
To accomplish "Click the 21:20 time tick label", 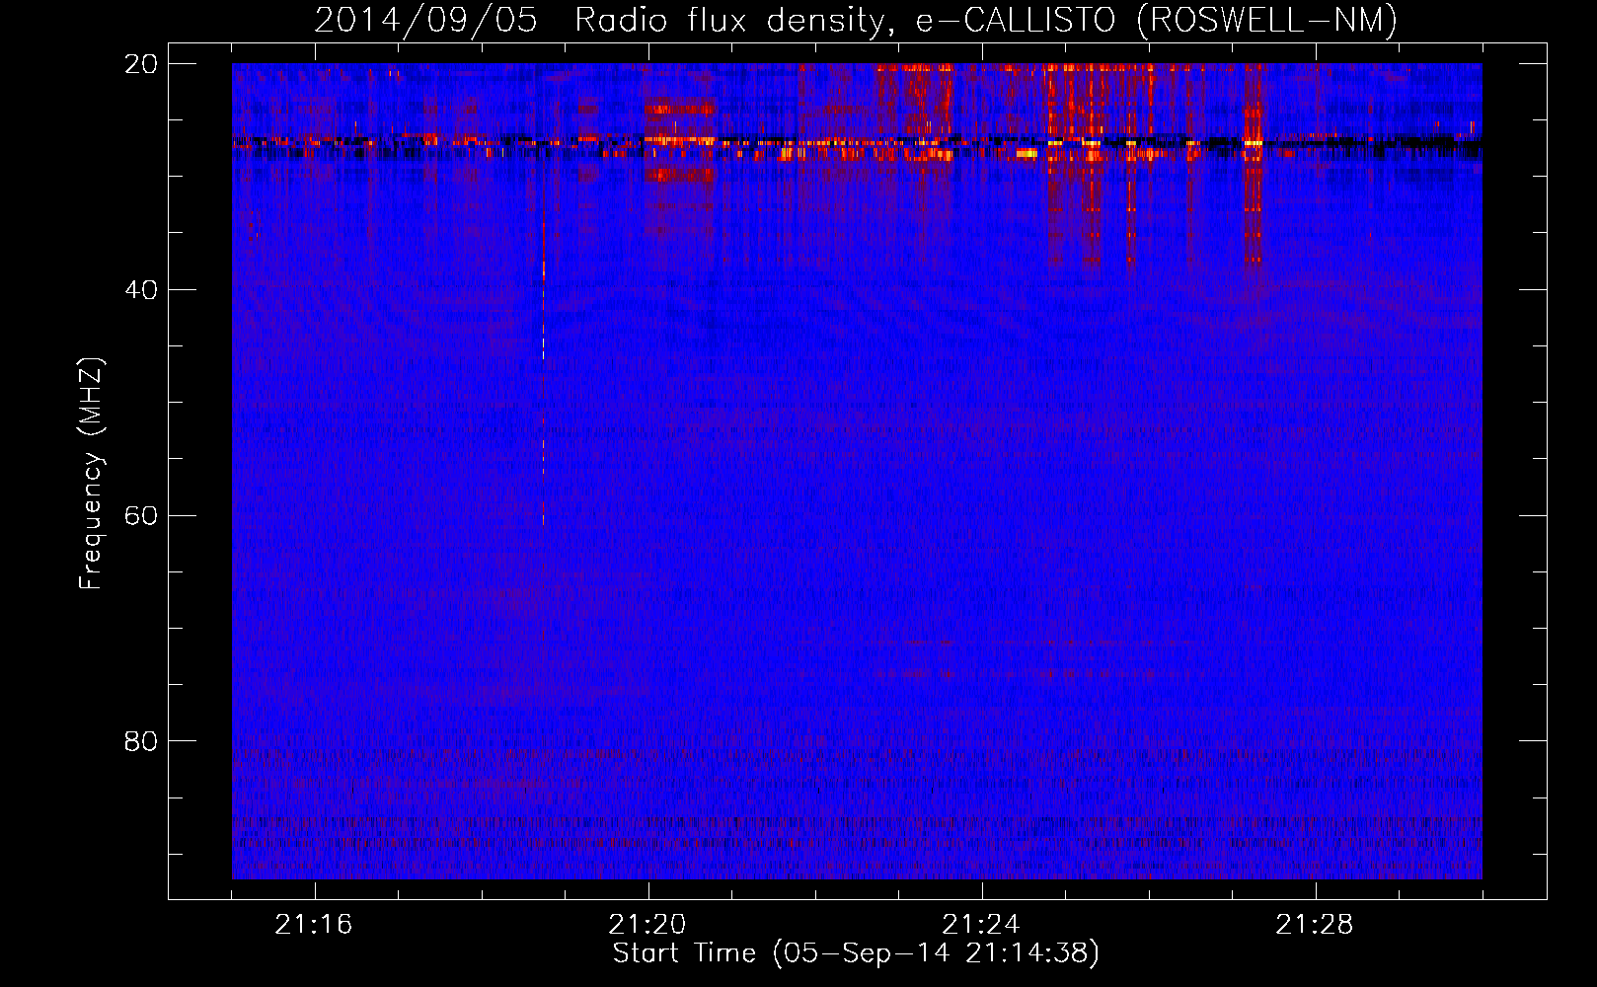I will (647, 925).
